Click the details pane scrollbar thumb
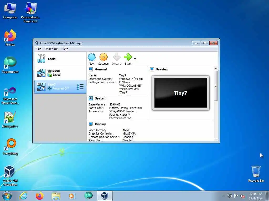269x201 pixels. 216,86
